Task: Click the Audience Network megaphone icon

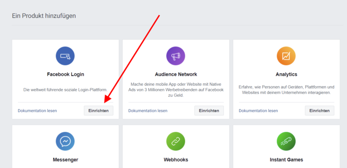Action: tap(176, 56)
